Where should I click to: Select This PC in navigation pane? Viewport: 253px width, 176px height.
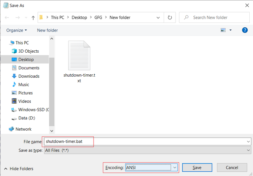coord(22,43)
